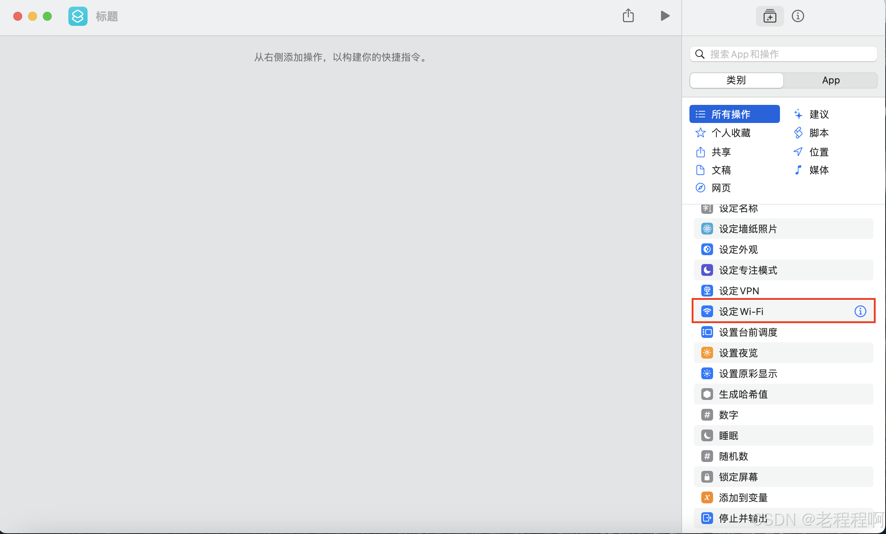Select the 网页 compass category
886x534 pixels.
[720, 188]
